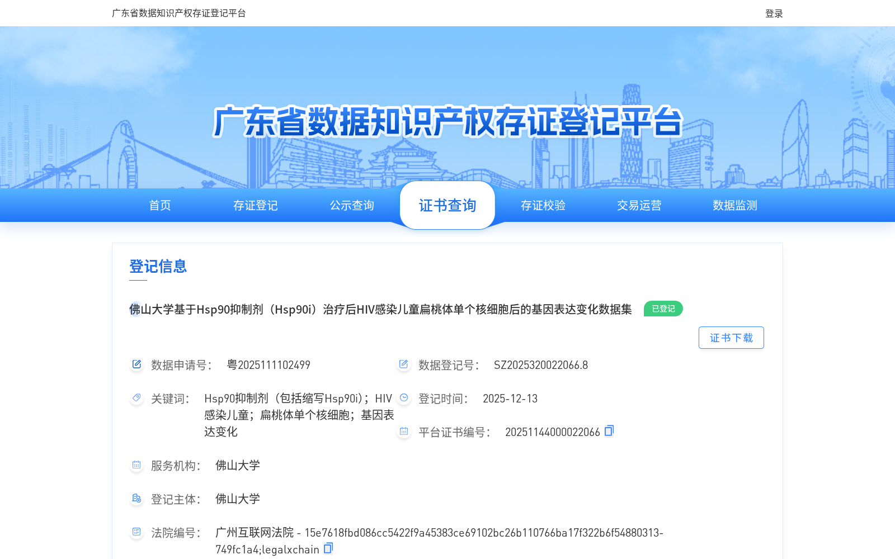Click the pencil icon beside 数据申请号
The width and height of the screenshot is (895, 559).
click(136, 364)
